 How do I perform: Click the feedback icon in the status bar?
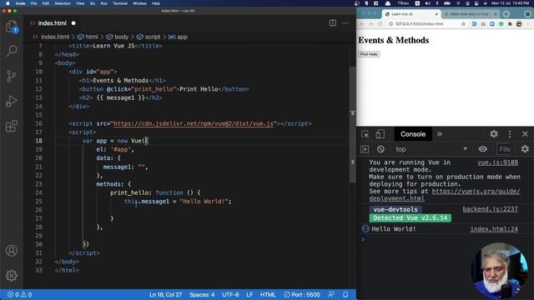click(x=331, y=294)
